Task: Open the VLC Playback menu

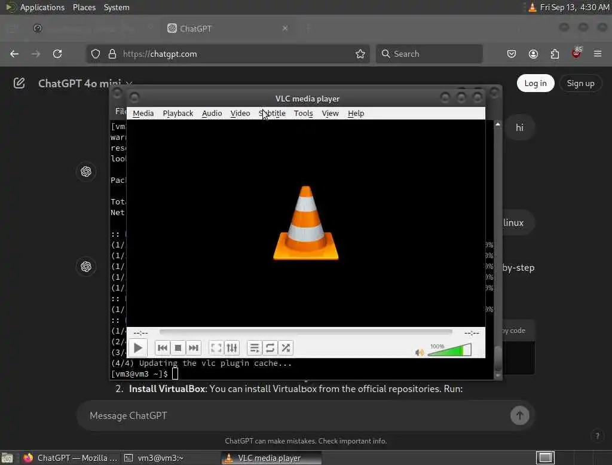Action: pos(178,113)
